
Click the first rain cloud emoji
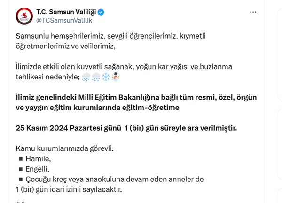pyautogui.click(x=86, y=77)
